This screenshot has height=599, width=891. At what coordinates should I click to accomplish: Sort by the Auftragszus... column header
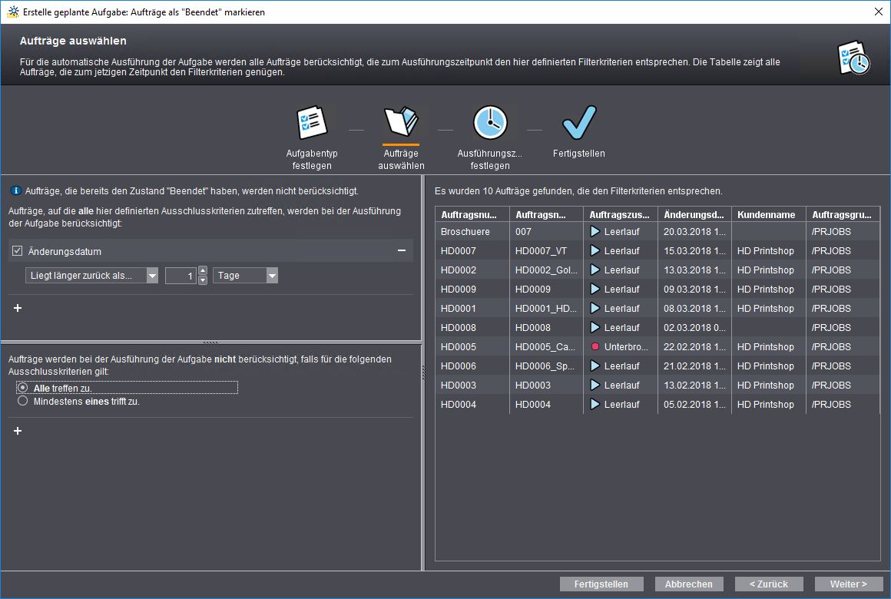(621, 214)
